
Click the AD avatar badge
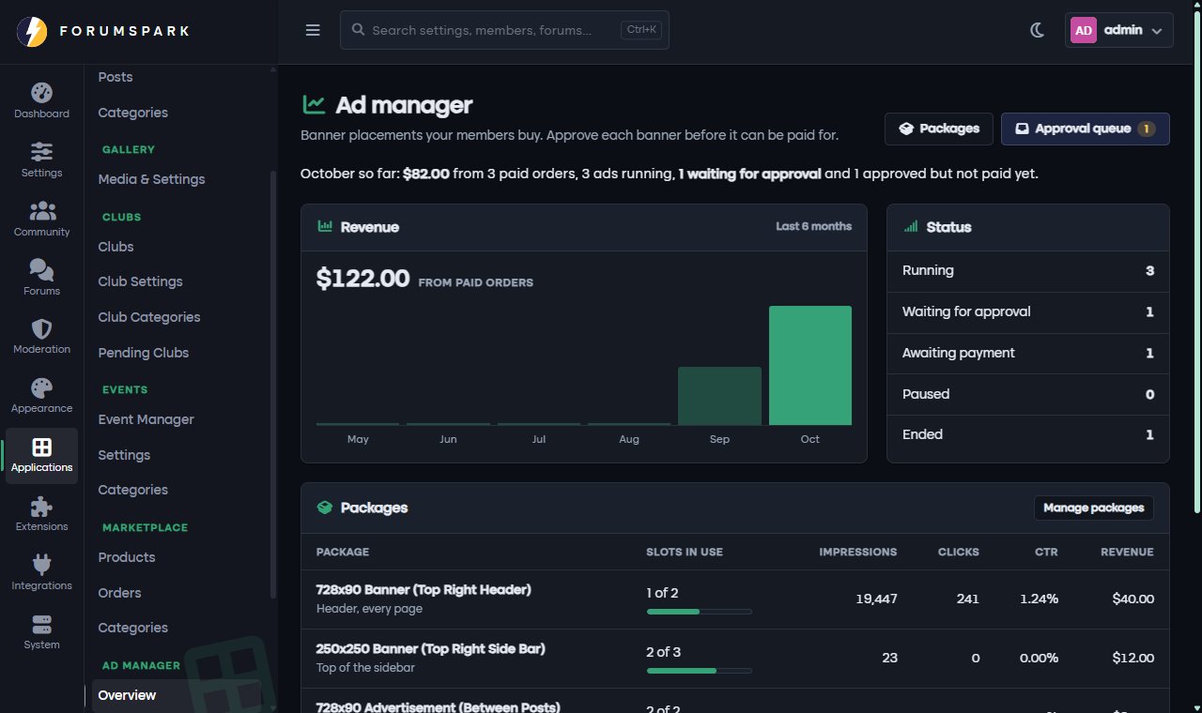[1083, 30]
